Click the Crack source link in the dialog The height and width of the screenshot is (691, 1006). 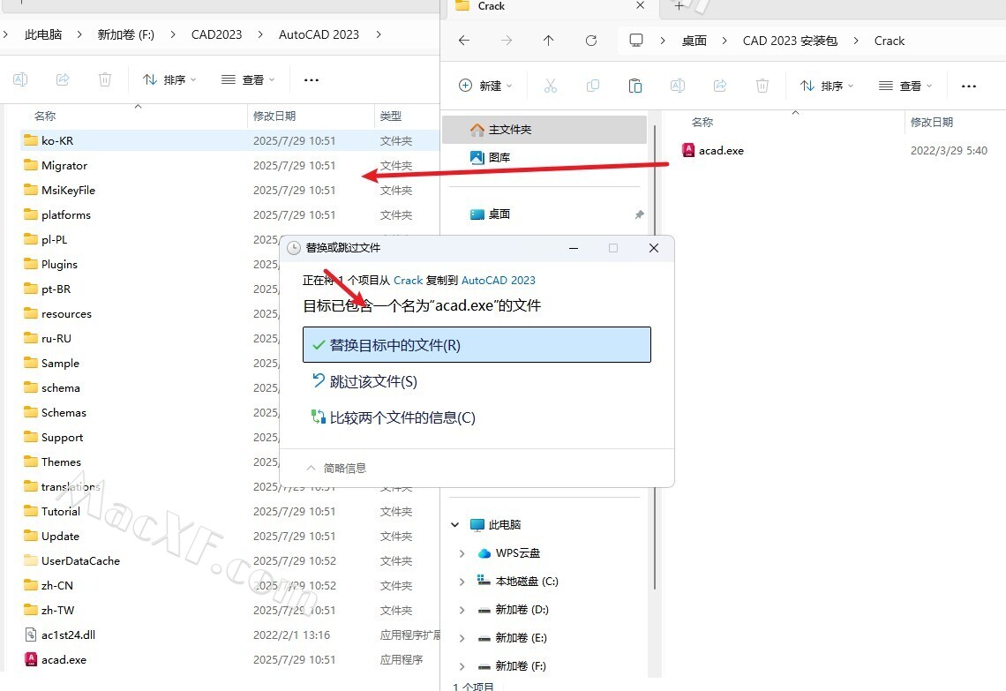point(408,281)
